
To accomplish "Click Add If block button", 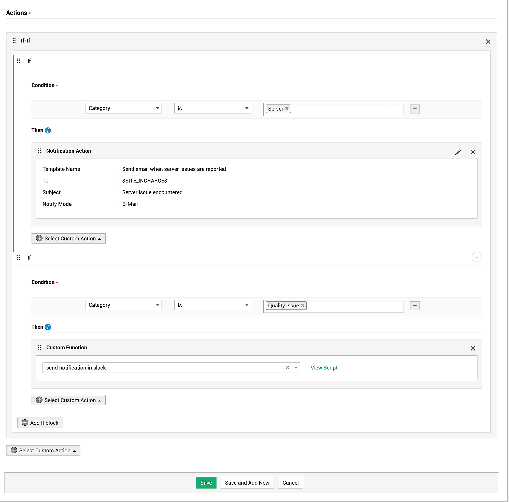I will click(x=40, y=423).
